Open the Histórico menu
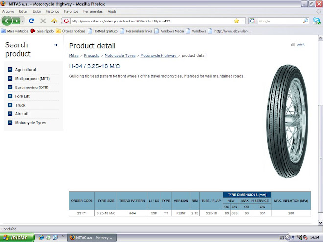 [52, 12]
